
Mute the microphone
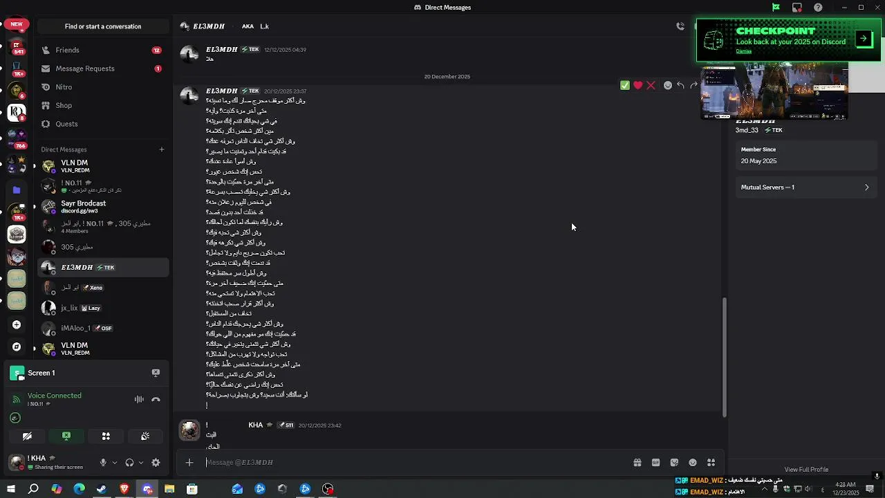point(103,463)
